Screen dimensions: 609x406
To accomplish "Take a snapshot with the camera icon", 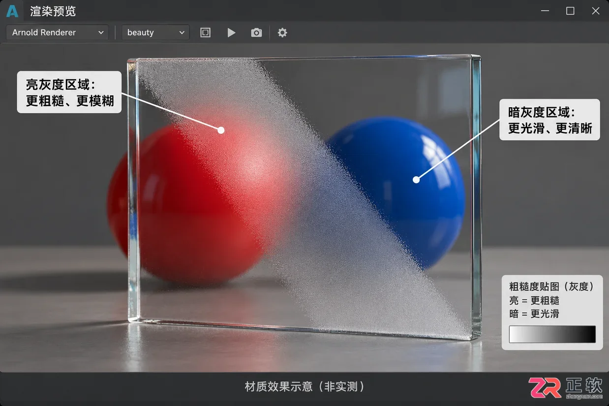I will coord(256,32).
